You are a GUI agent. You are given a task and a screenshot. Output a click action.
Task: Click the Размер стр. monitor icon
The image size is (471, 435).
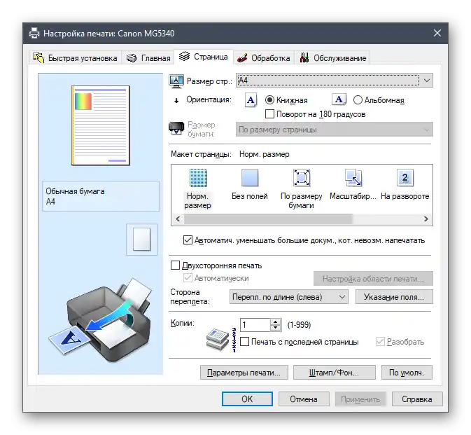[x=176, y=81]
